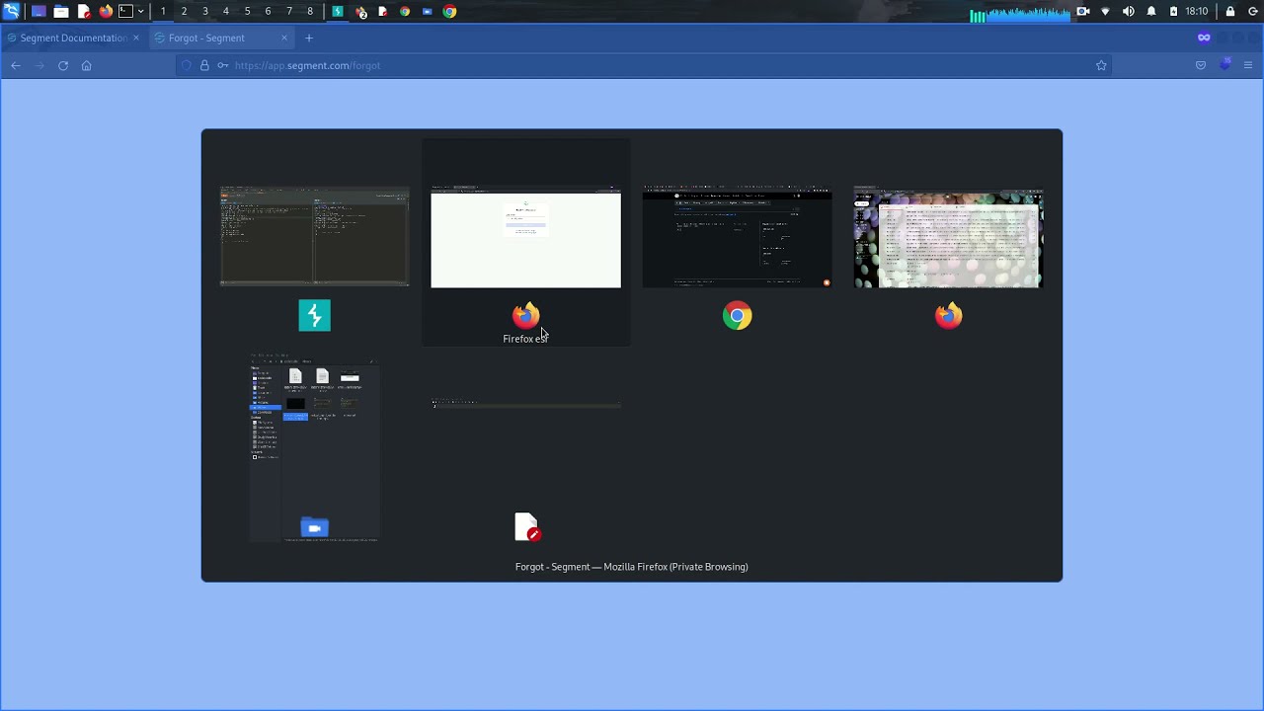1264x711 pixels.
Task: Activate the Burp Suite taskbar window button
Action: point(338,12)
